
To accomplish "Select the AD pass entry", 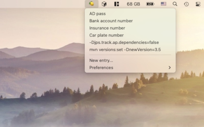I will click(x=130, y=14).
